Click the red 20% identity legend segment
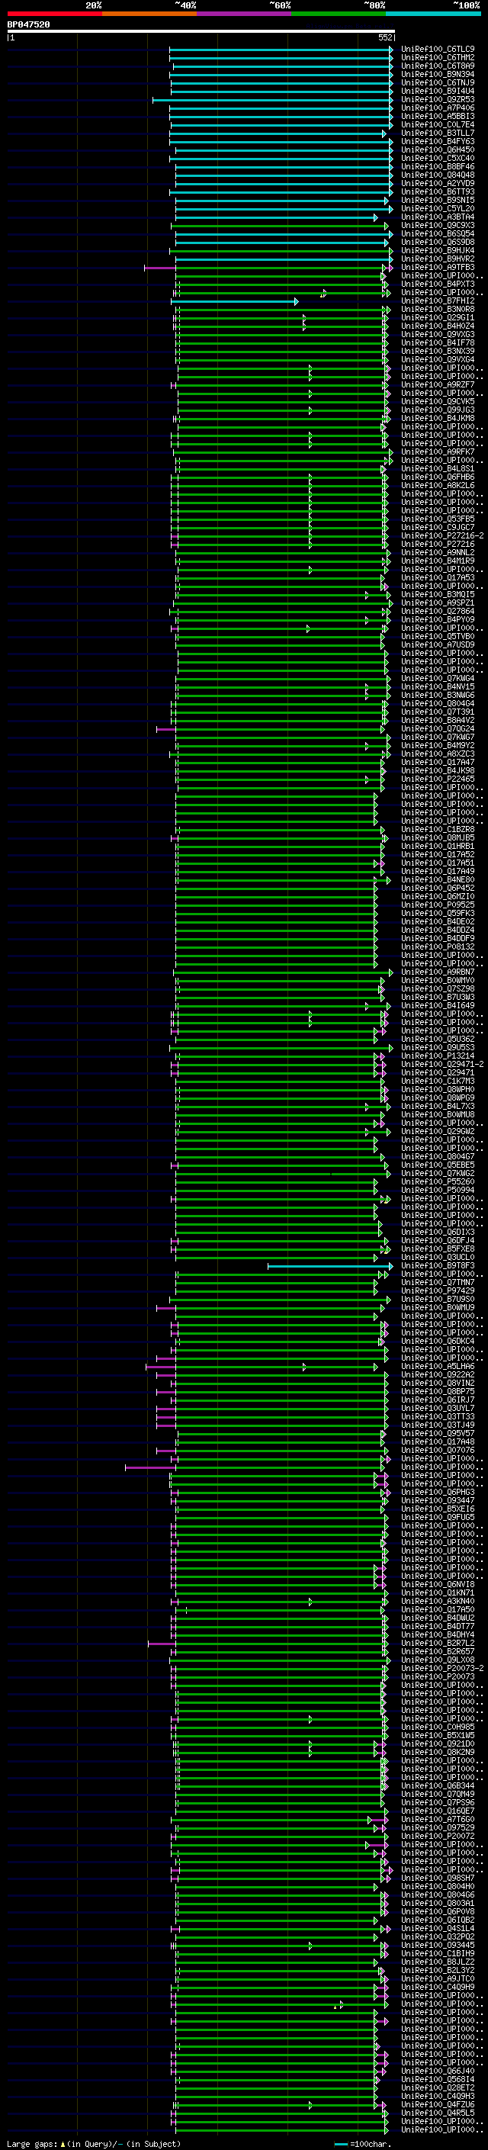The width and height of the screenshot is (488, 2150). point(54,14)
